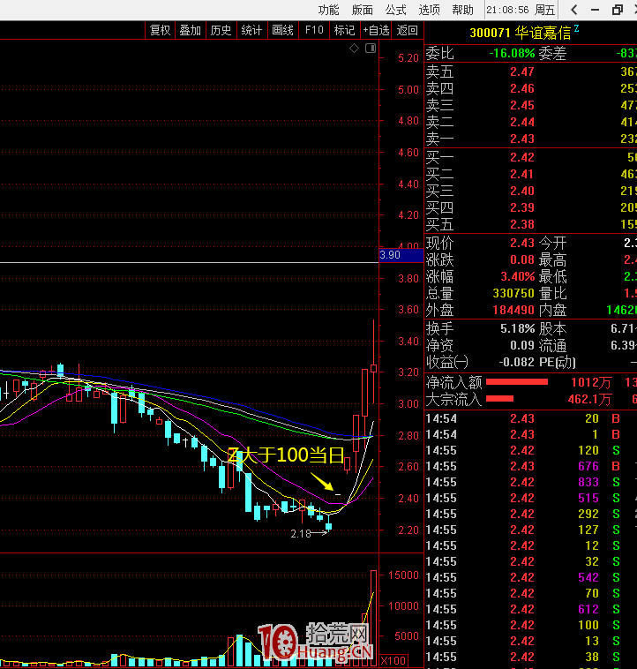Click tick trade with volume 292
Image resolution: width=637 pixels, height=669 pixels.
coord(588,515)
